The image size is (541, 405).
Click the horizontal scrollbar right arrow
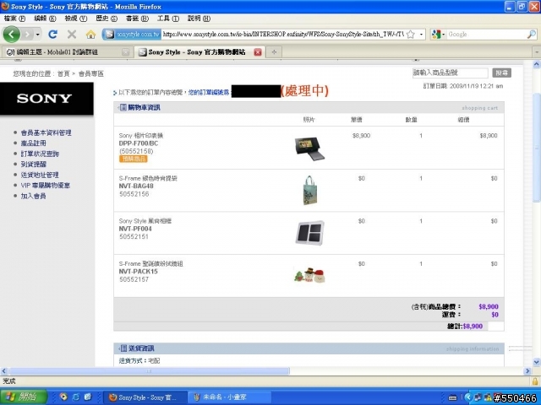coord(527,371)
